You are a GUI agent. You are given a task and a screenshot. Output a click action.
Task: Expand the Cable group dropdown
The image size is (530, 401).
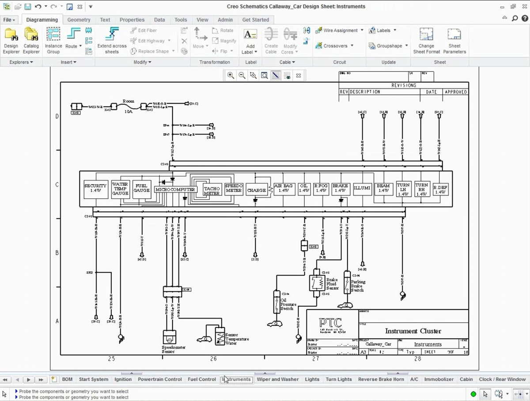[288, 62]
